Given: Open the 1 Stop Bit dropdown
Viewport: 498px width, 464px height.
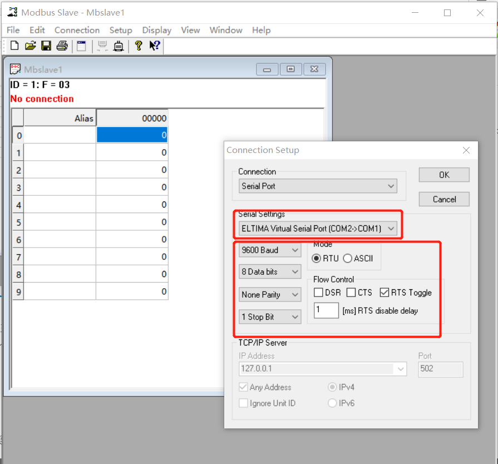Looking at the screenshot, I should pyautogui.click(x=270, y=317).
